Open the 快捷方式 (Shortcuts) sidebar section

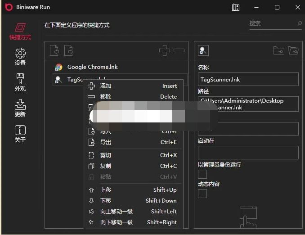click(x=20, y=32)
